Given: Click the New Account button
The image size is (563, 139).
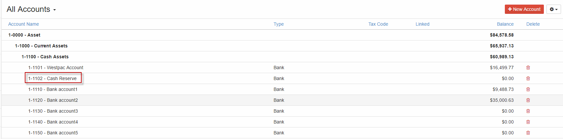Looking at the screenshot, I should click(524, 9).
